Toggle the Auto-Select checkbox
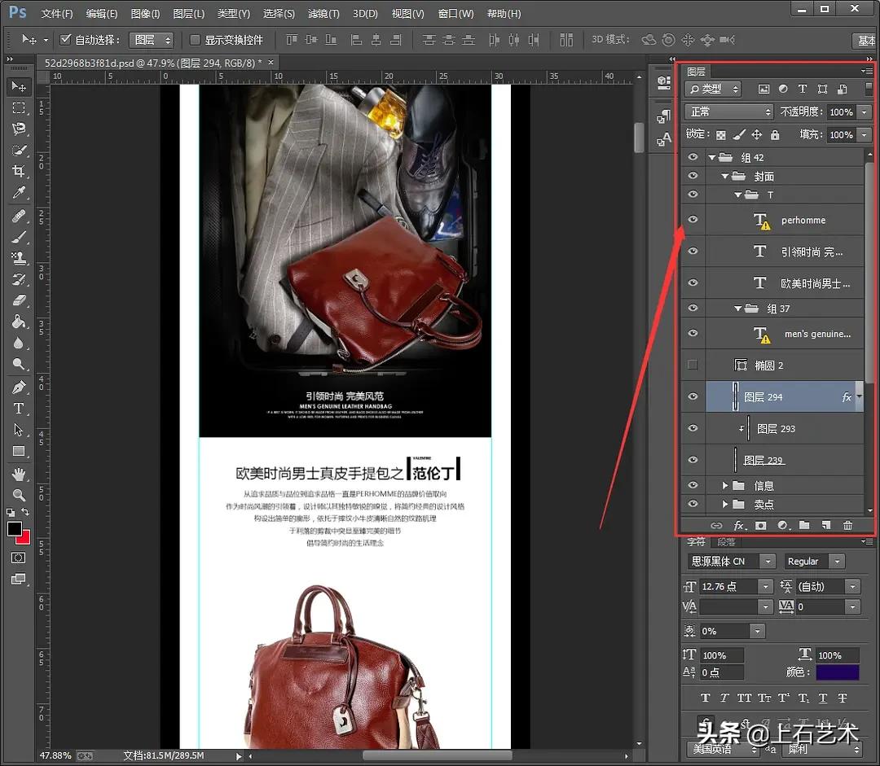The image size is (880, 766). pos(66,40)
